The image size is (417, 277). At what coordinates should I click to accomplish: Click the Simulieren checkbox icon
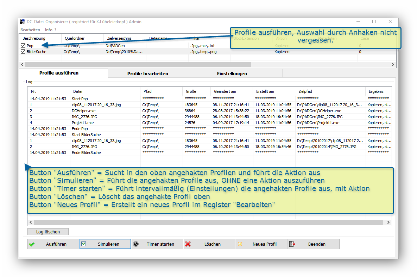coord(84,244)
